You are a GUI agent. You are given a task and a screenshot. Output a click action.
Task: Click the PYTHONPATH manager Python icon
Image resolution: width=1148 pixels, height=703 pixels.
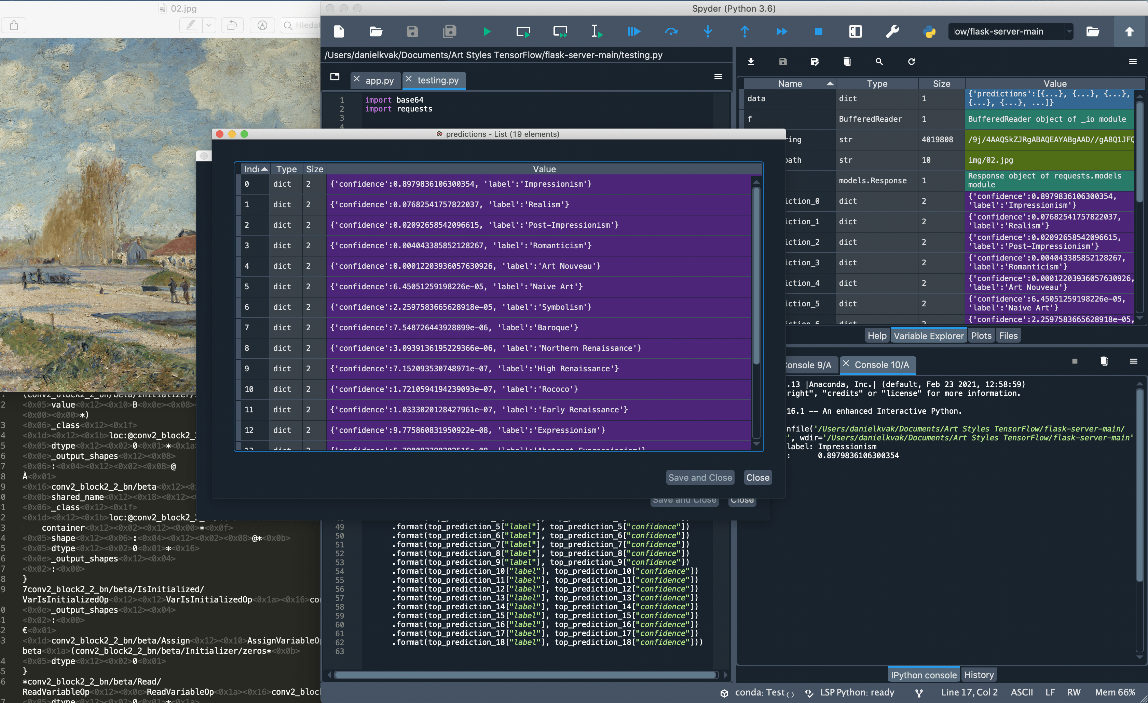(x=929, y=32)
